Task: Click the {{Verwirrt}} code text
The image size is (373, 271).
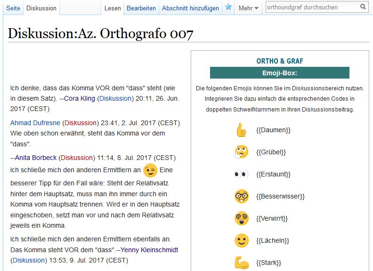Action: click(272, 218)
